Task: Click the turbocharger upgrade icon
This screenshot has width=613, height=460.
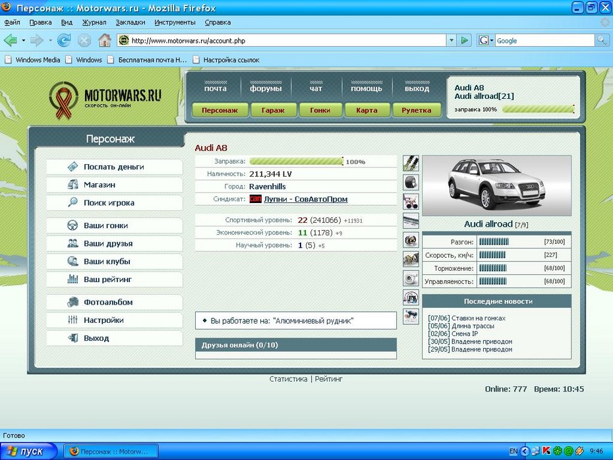Action: (x=411, y=278)
